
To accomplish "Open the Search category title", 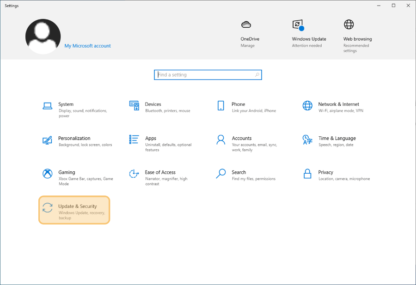I will [x=239, y=172].
